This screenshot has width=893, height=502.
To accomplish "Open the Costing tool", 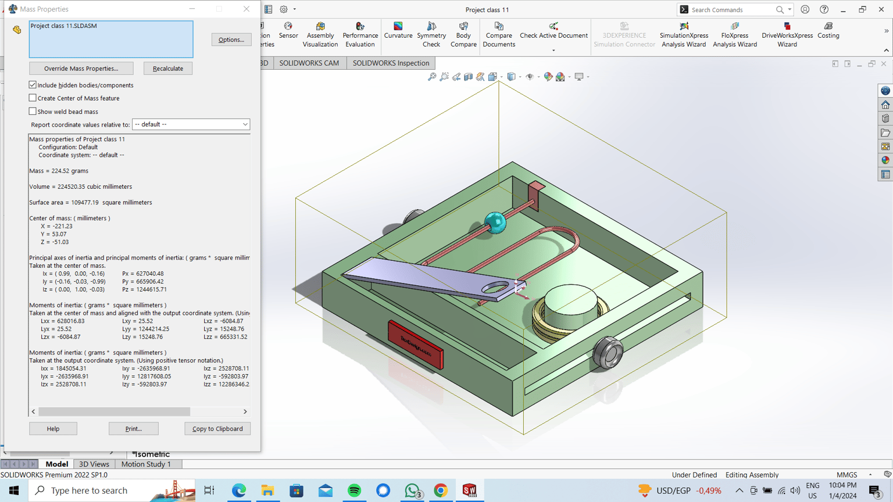I will coord(828,31).
